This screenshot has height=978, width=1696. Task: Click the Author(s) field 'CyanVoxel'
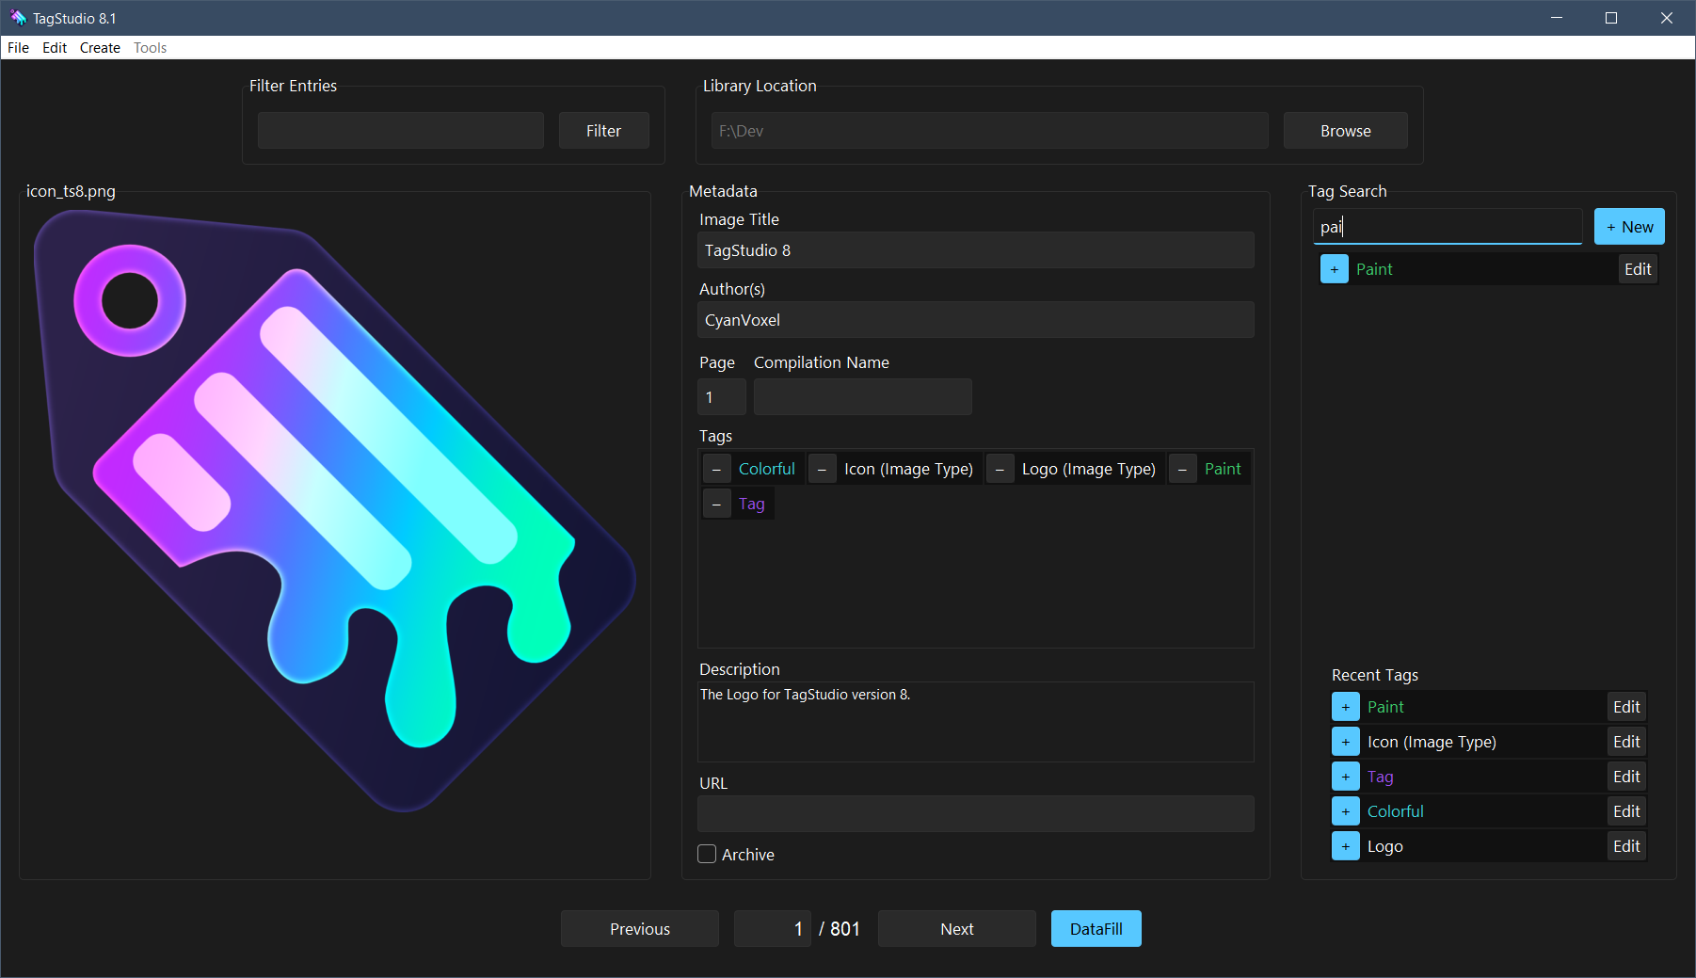pos(976,320)
